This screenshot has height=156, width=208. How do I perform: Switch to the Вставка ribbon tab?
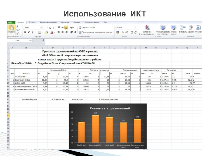[x=32, y=22]
